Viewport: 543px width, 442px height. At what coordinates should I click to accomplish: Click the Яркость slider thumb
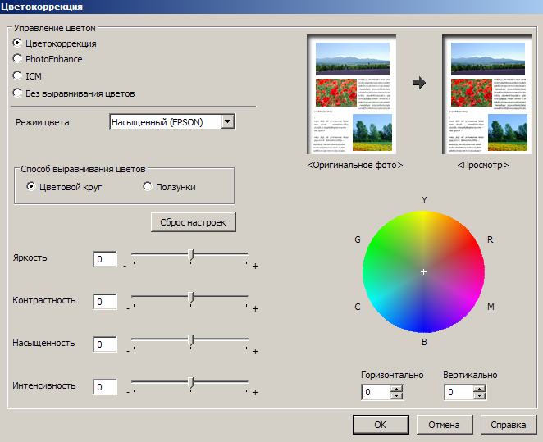(x=190, y=255)
